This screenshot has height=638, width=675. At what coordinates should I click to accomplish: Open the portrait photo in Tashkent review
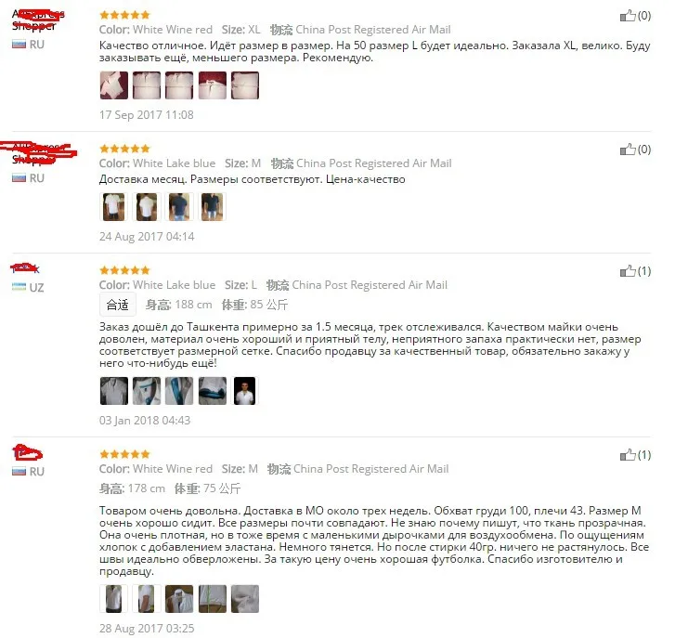click(x=245, y=391)
